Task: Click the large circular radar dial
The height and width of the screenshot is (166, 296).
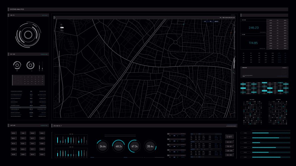Action: tap(28, 34)
